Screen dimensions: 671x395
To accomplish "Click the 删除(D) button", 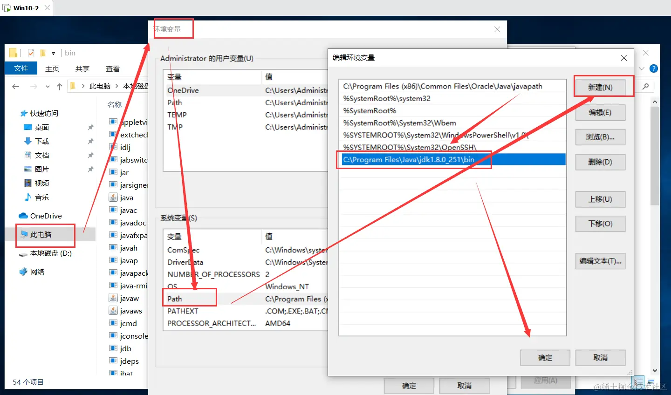I will tap(600, 162).
